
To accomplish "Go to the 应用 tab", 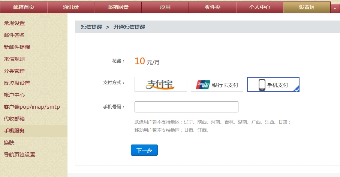I will pos(165,7).
